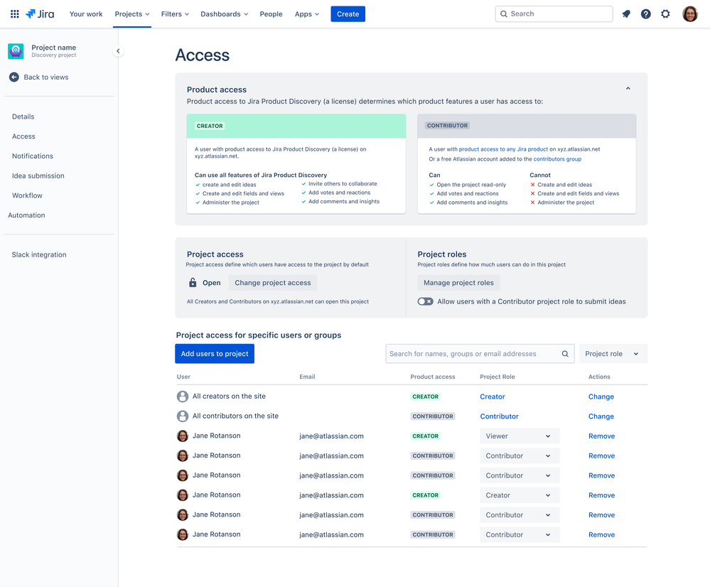Screen dimensions: 710x587
Task: Click Change for All contributors on the site
Action: tap(601, 416)
